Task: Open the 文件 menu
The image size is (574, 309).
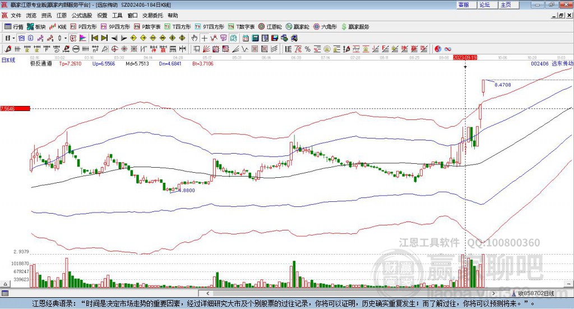Action: pos(16,15)
